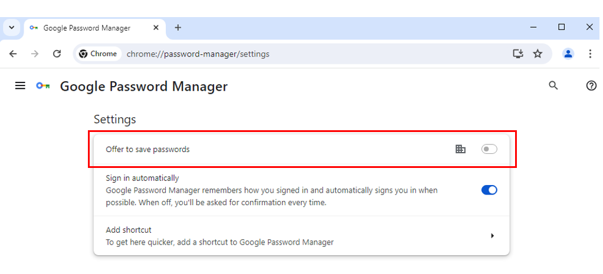Viewport: 603px width, 274px height.
Task: Go back to the previous page
Action: point(13,54)
